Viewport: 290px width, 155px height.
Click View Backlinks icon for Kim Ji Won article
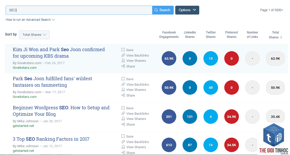click(x=123, y=55)
